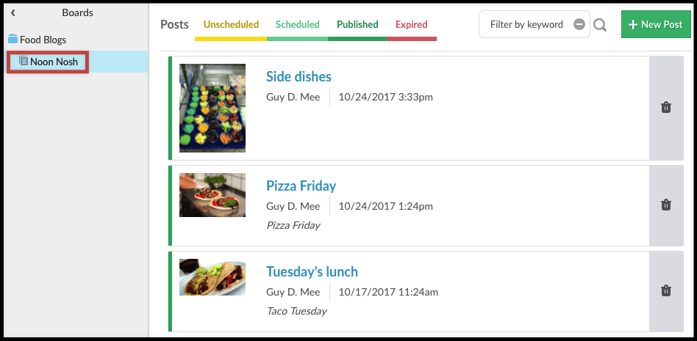Switch to the Expired posts filter
This screenshot has width=697, height=341.
[411, 24]
